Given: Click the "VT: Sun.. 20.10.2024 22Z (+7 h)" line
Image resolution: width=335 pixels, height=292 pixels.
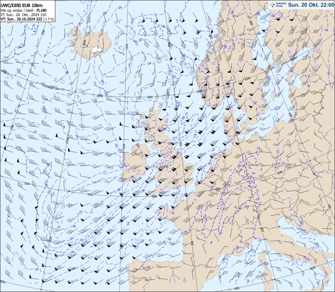Looking at the screenshot, I should 27,19.
